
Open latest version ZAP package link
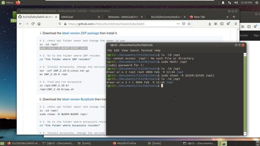click(80, 33)
